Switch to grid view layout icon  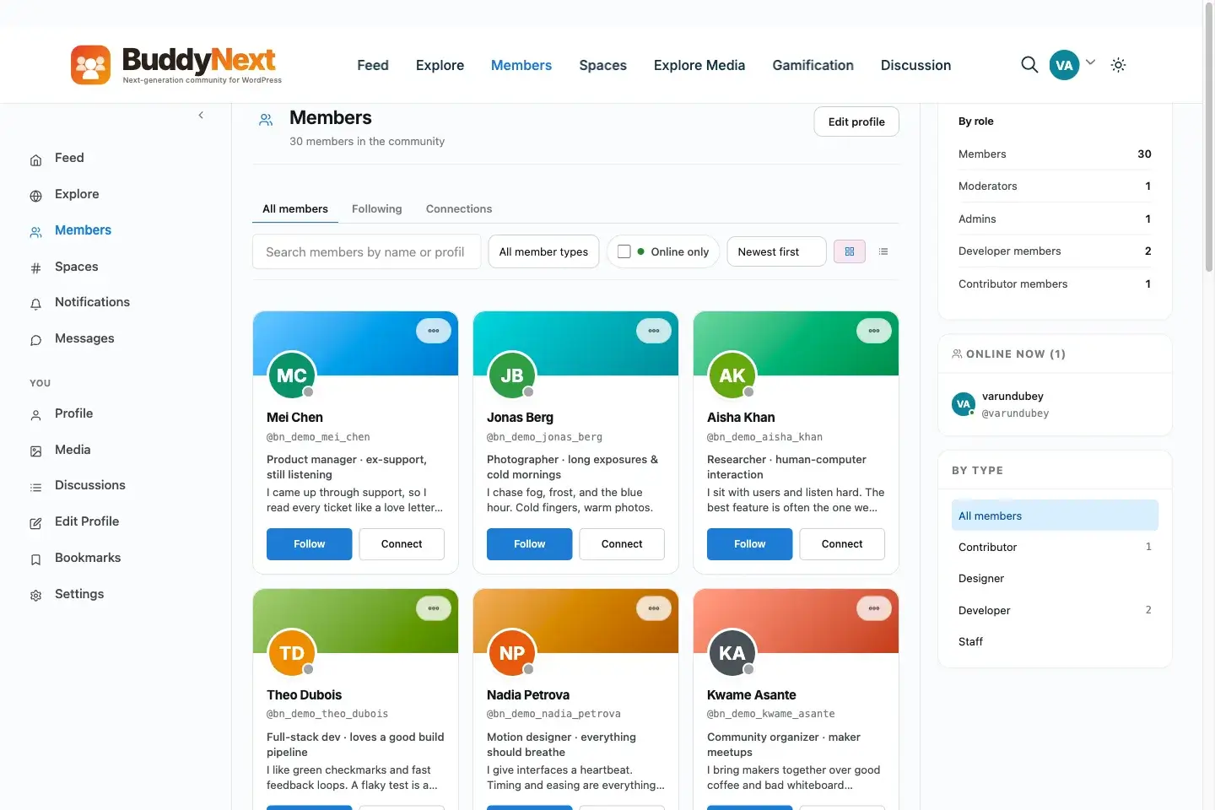(850, 251)
